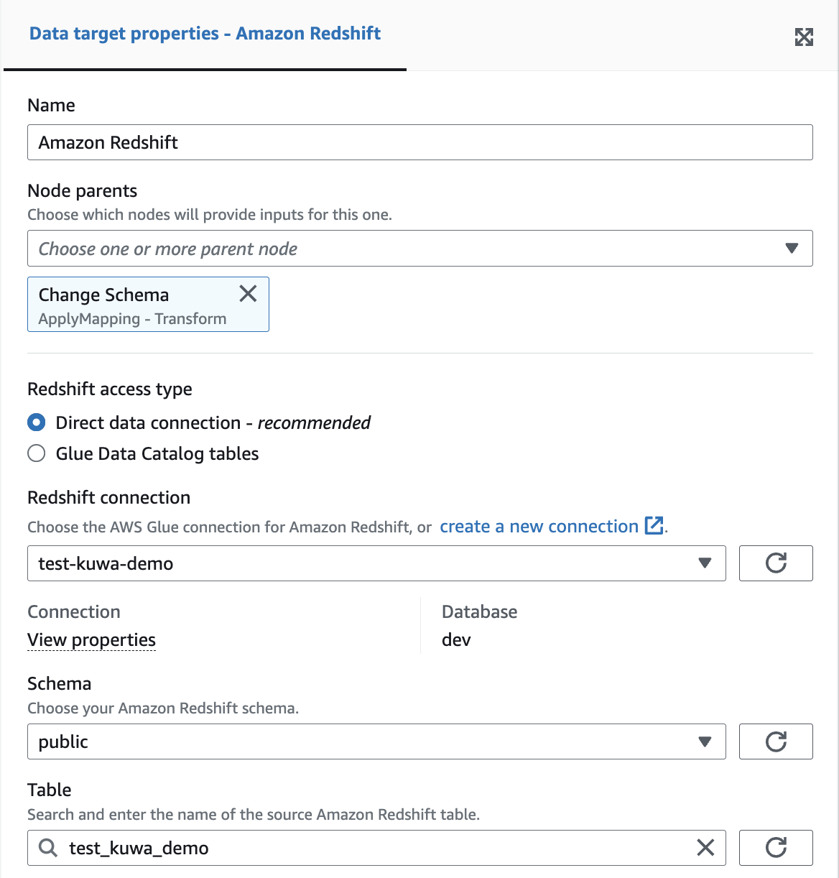Expand the panel to full screen view
Viewport: 839px width, 878px height.
tap(805, 37)
